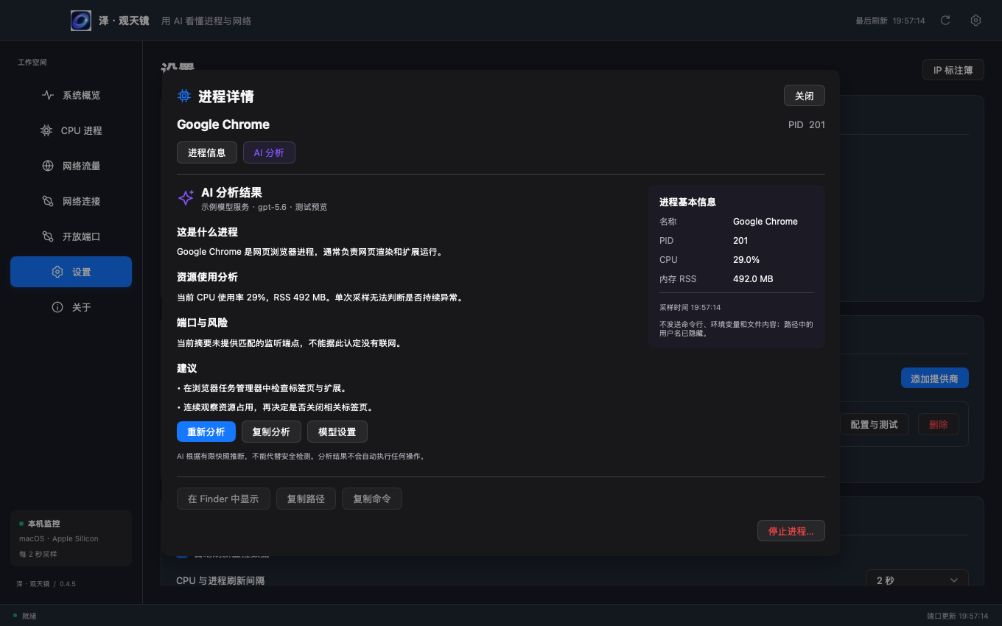Image resolution: width=1002 pixels, height=626 pixels.
Task: Click 配置与测试 in the background settings
Action: (x=875, y=424)
